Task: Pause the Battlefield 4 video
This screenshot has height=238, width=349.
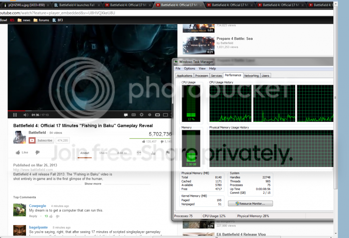Action: click(x=15, y=115)
